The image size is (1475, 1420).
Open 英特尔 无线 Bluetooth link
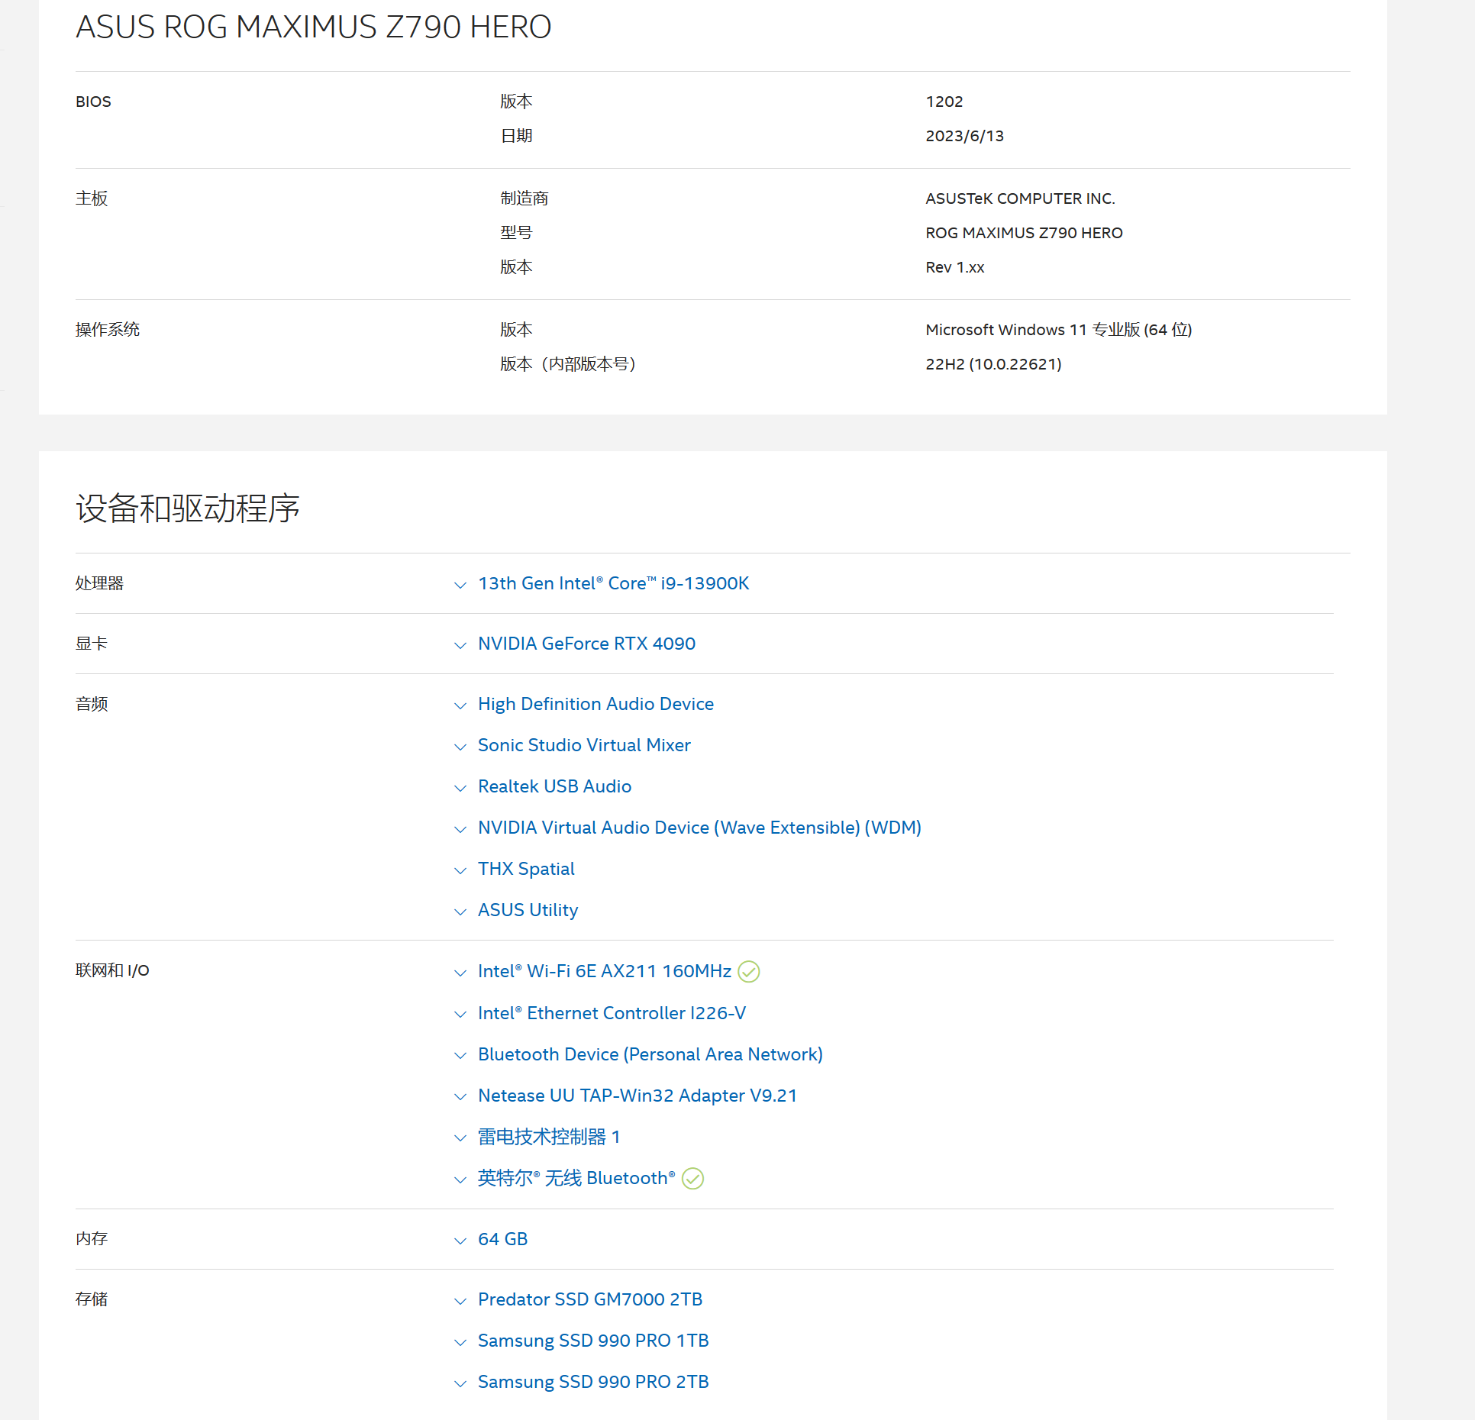(576, 1178)
